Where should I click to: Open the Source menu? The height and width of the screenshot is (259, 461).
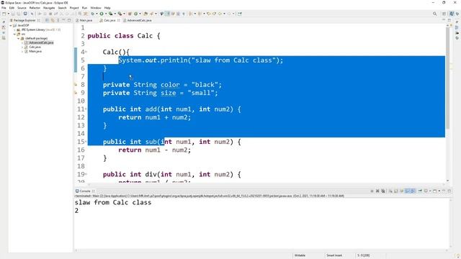pyautogui.click(x=22, y=8)
